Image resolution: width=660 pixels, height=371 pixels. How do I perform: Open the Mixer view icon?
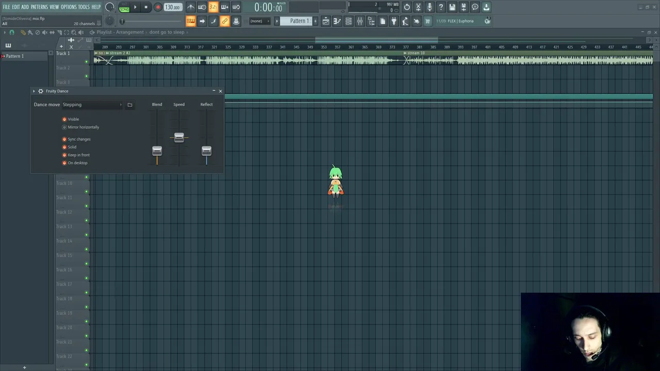tap(360, 21)
